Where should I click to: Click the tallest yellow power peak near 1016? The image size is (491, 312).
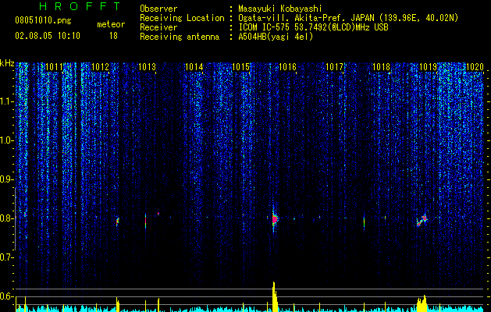coord(274,296)
